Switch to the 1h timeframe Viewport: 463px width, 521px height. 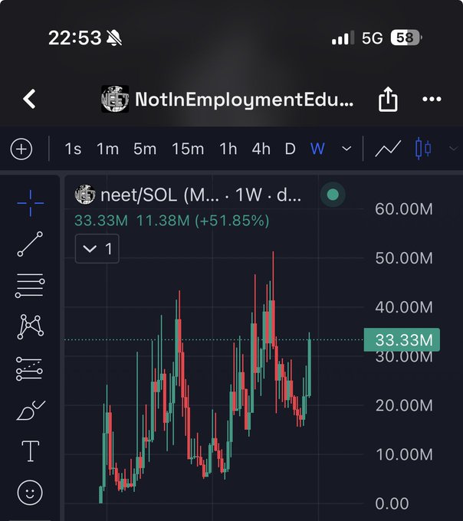228,149
